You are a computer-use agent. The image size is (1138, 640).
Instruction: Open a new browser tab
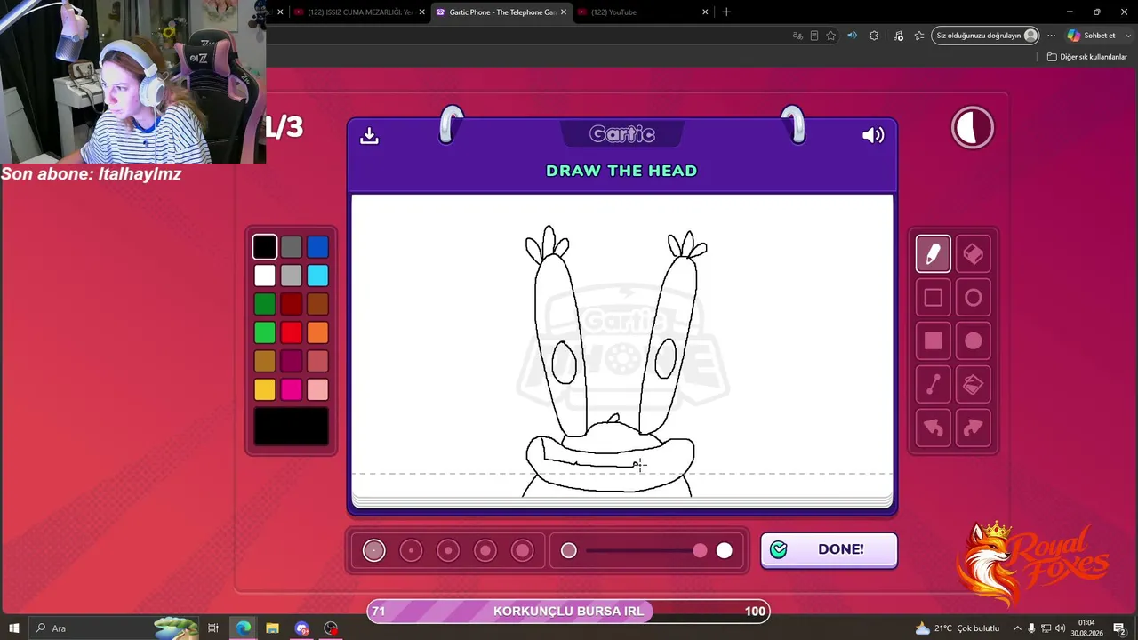click(x=726, y=12)
